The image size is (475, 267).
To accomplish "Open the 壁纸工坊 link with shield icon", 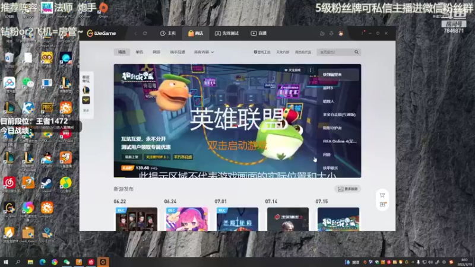I will tap(262, 52).
